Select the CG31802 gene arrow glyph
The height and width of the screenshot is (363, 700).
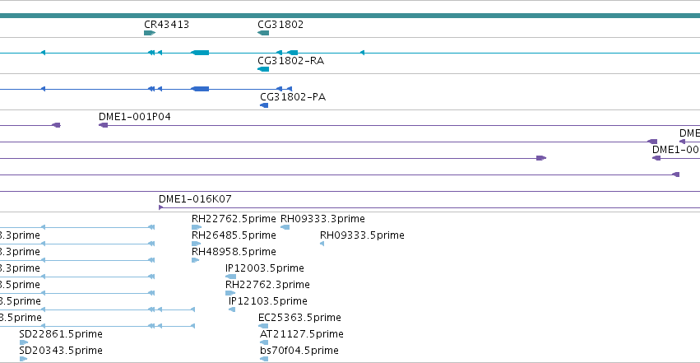[x=263, y=33]
